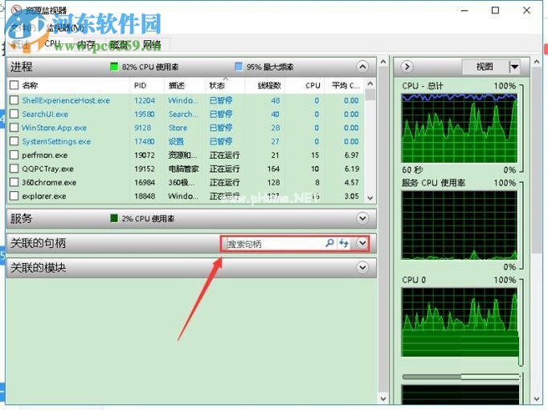The width and height of the screenshot is (548, 410).
Task: Select the ShellExperienceHost.exe process name
Action: 66,100
